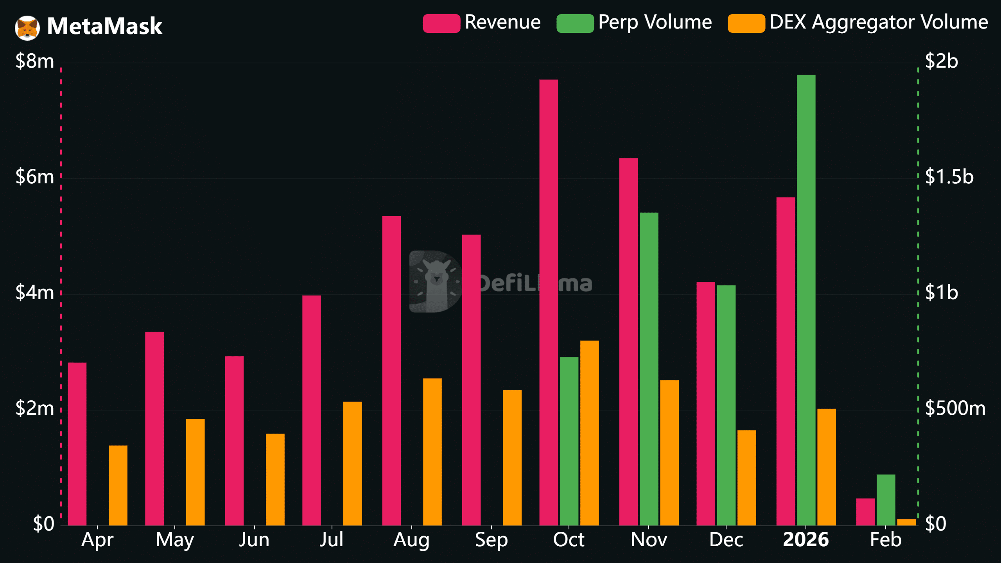Toggle the Perp Volume legend series
Screen dimensions: 1001x563
pos(655,22)
